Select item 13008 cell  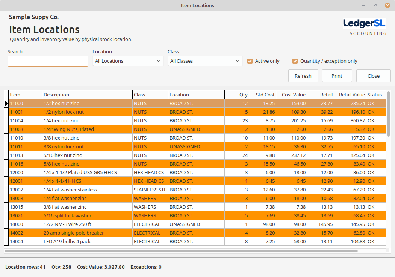coord(26,199)
